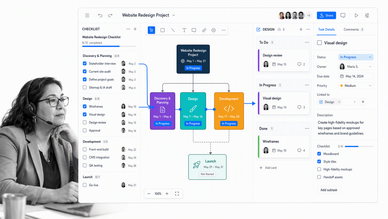388x219 pixels.
Task: Select the Task Details tab
Action: 326,29
